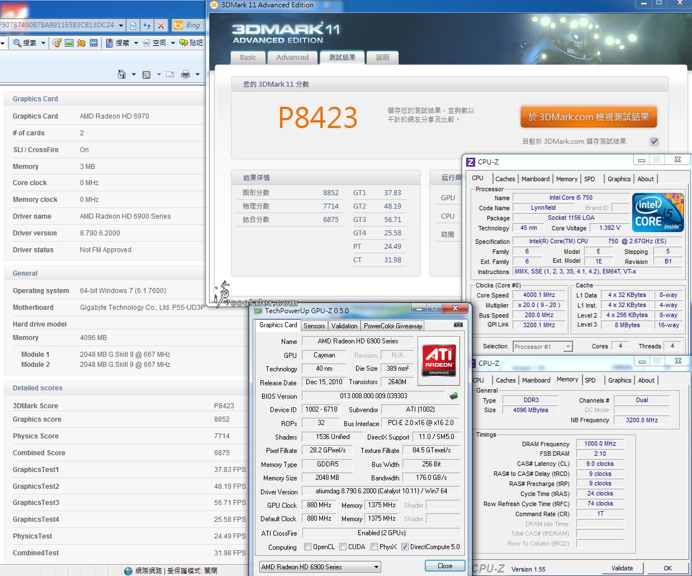This screenshot has width=692, height=576.
Task: Open the address bar history dropdown arrow
Action: pos(121,25)
